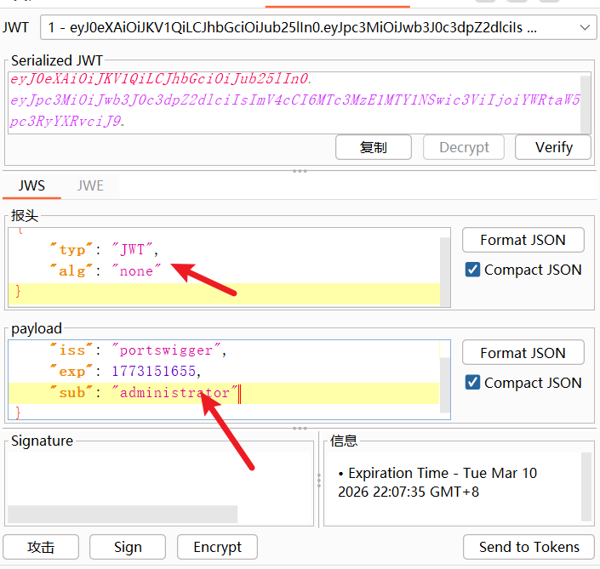Viewport: 600px width, 569px height.
Task: Click the 攻击 (attack) button
Action: point(41,547)
